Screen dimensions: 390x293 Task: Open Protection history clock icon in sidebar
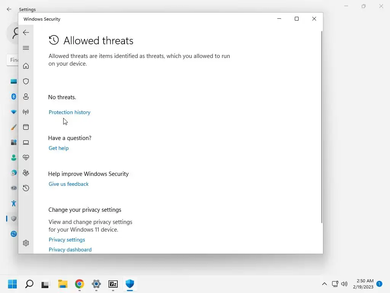click(26, 188)
